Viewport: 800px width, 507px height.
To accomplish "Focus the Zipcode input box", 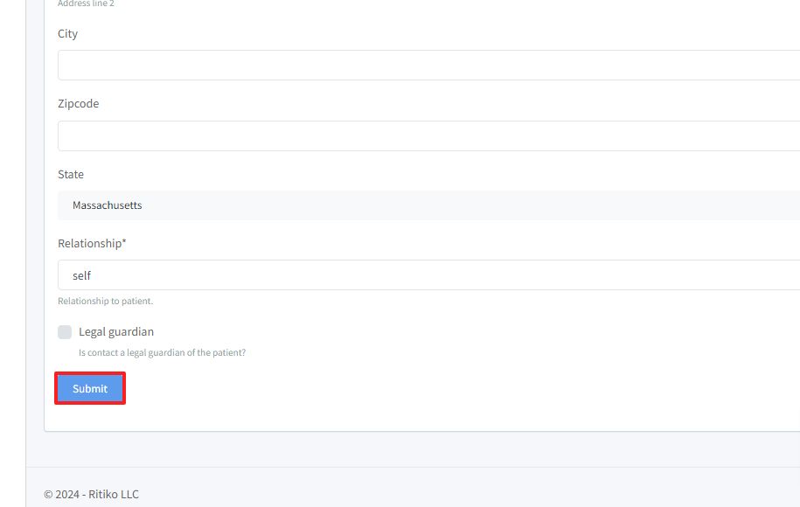I will click(x=428, y=136).
